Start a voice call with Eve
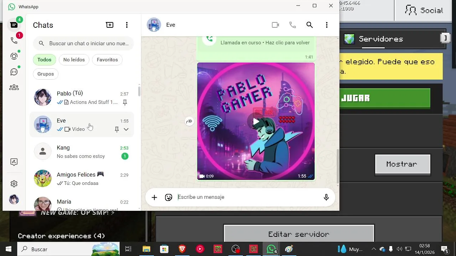Screen dimensions: 456x256 (x=292, y=25)
